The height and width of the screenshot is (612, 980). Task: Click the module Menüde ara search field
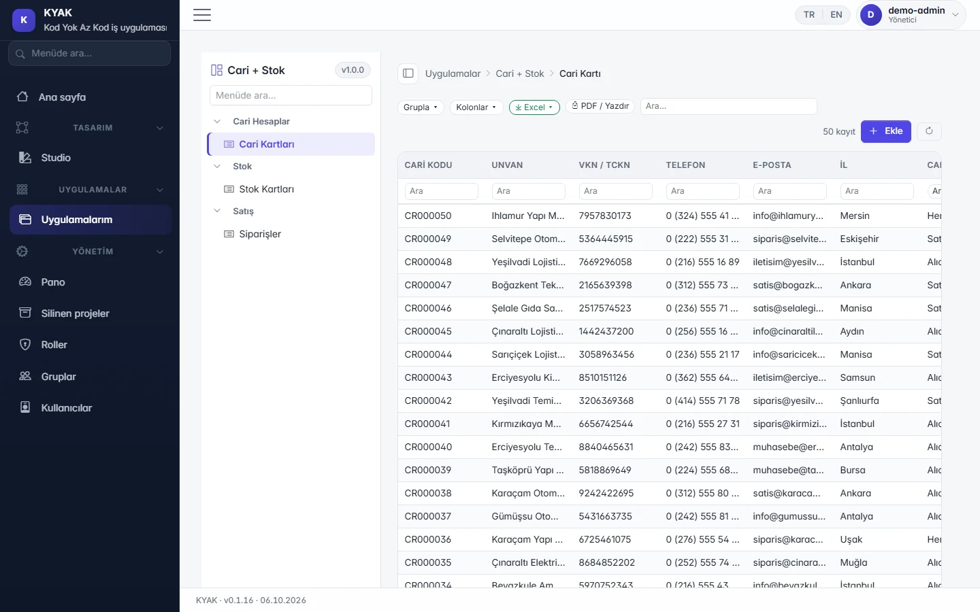click(291, 95)
